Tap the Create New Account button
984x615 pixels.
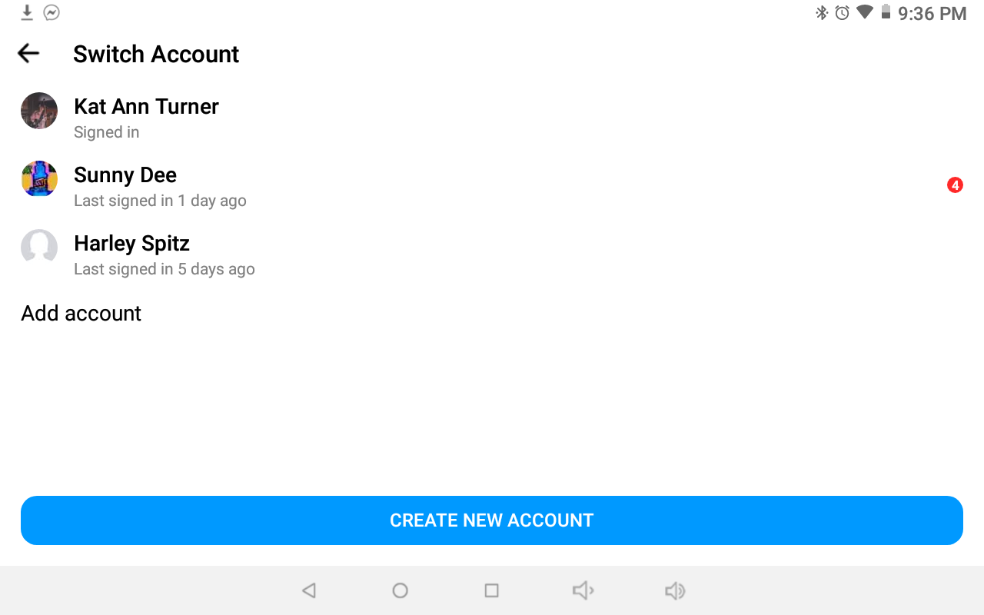(492, 520)
